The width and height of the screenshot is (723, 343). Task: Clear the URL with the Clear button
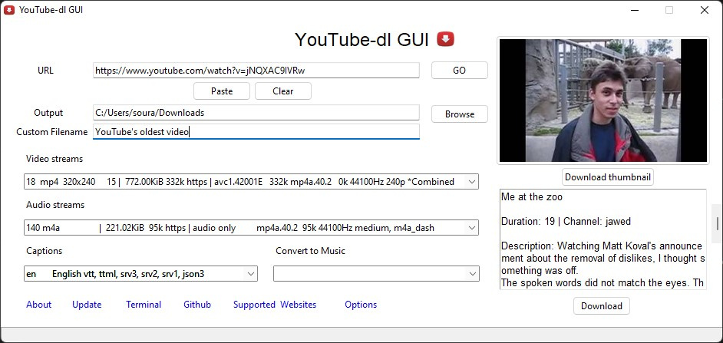(282, 91)
